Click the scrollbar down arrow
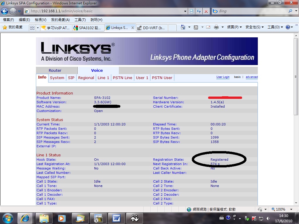This screenshot has height=224, width=299. 296,203
